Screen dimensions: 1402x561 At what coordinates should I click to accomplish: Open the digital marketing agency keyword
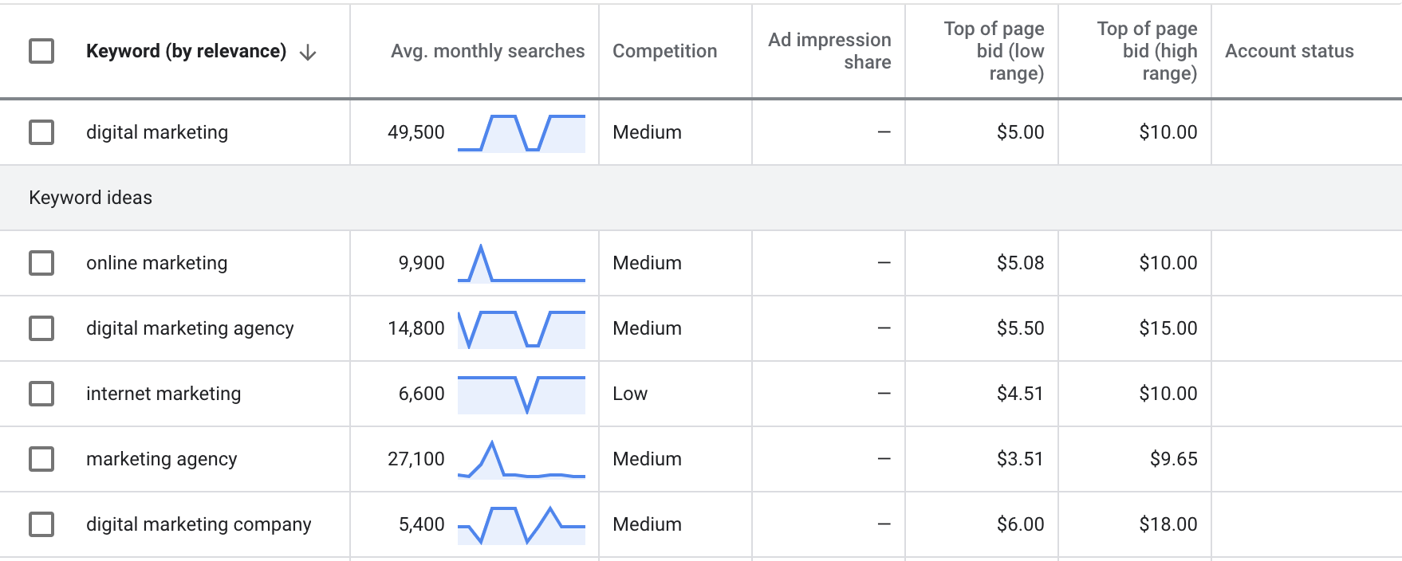190,328
